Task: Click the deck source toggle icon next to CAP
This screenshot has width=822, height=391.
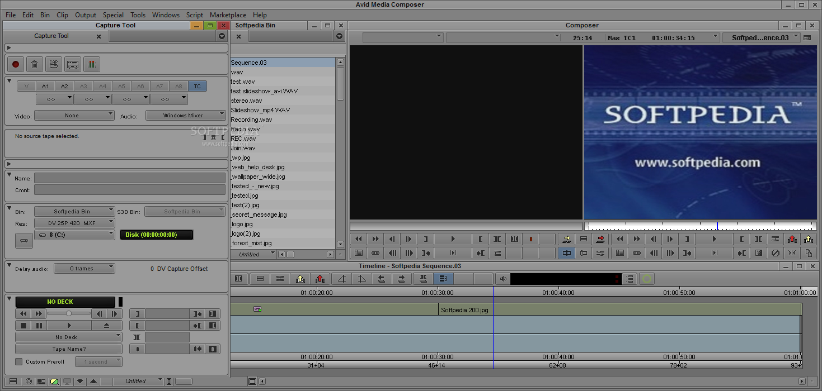Action: click(73, 64)
